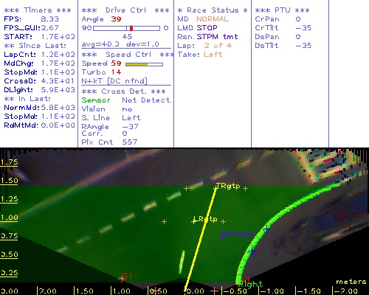369x295 pixels.
Task: Click the Speed value 59
Action: tap(116, 63)
